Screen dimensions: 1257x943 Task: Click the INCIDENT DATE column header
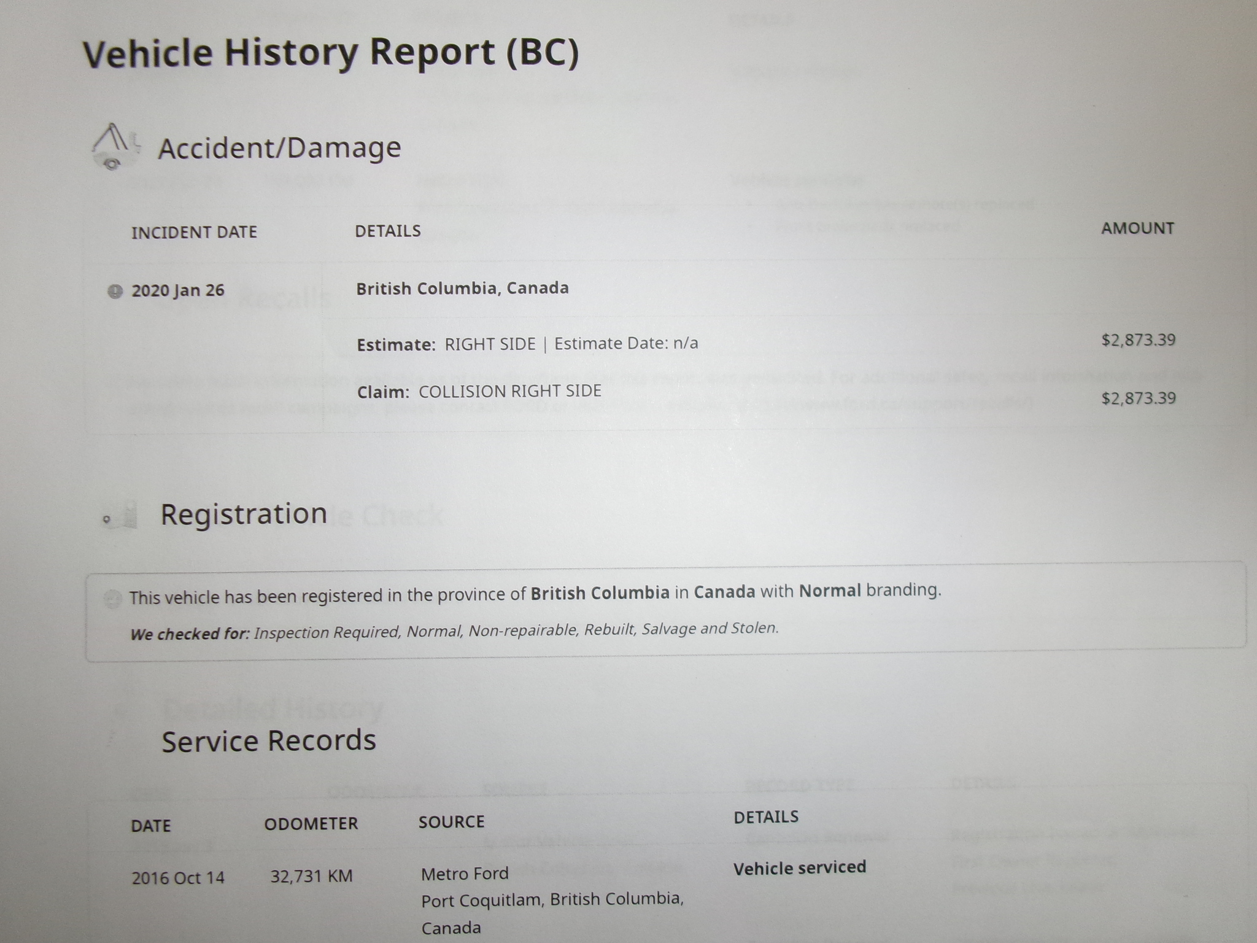[x=194, y=232]
